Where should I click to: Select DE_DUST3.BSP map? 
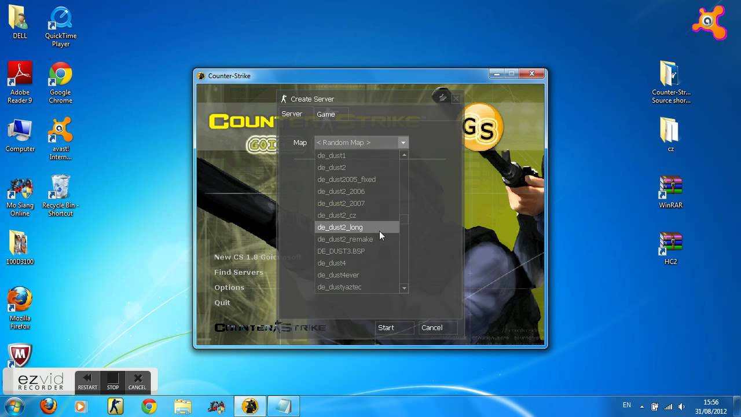(357, 251)
